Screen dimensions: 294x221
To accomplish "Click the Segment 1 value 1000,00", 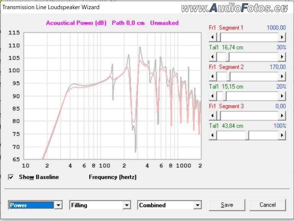I will coord(276,28).
